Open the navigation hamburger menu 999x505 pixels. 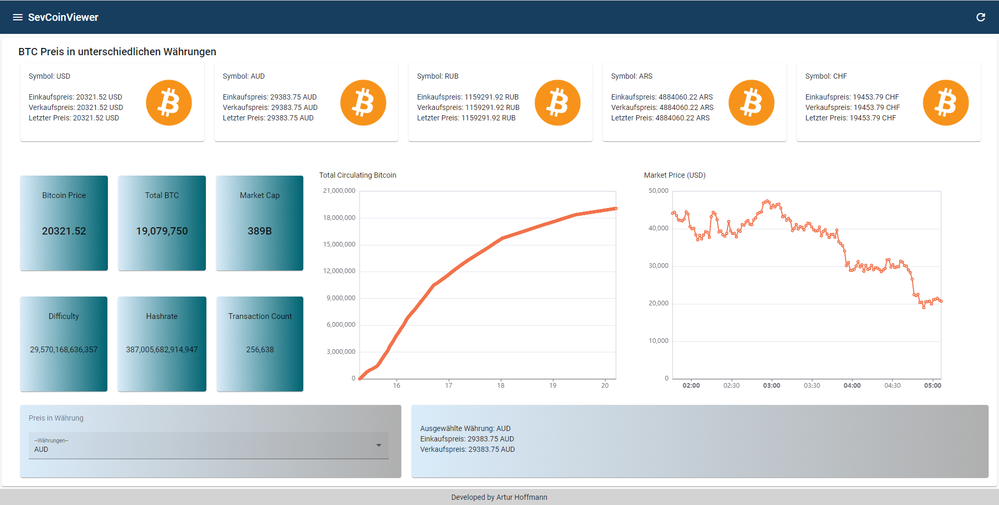tap(17, 17)
